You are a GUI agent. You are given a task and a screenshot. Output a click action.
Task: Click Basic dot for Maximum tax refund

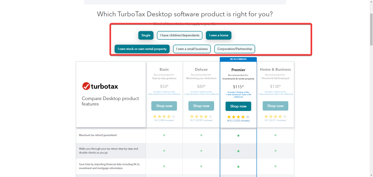(164, 135)
